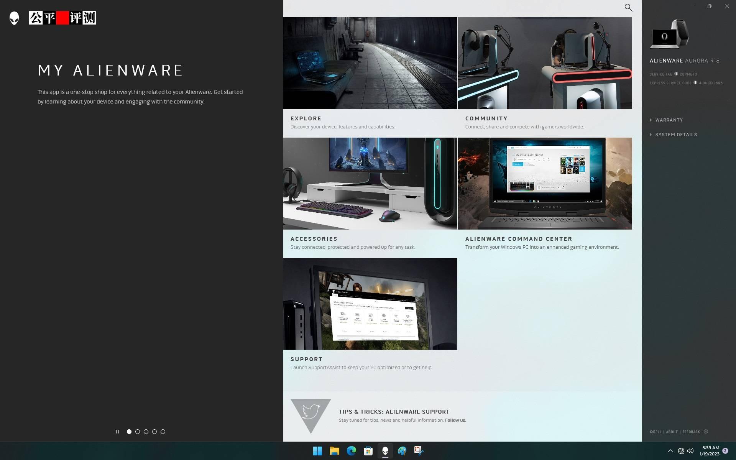Click the info icon beside Express Service Code
The height and width of the screenshot is (460, 736).
point(695,82)
